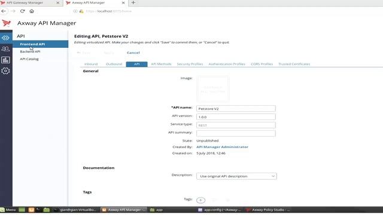Switch to the Outbound tab
Viewport: 383px width, 215px height.
[x=114, y=64]
